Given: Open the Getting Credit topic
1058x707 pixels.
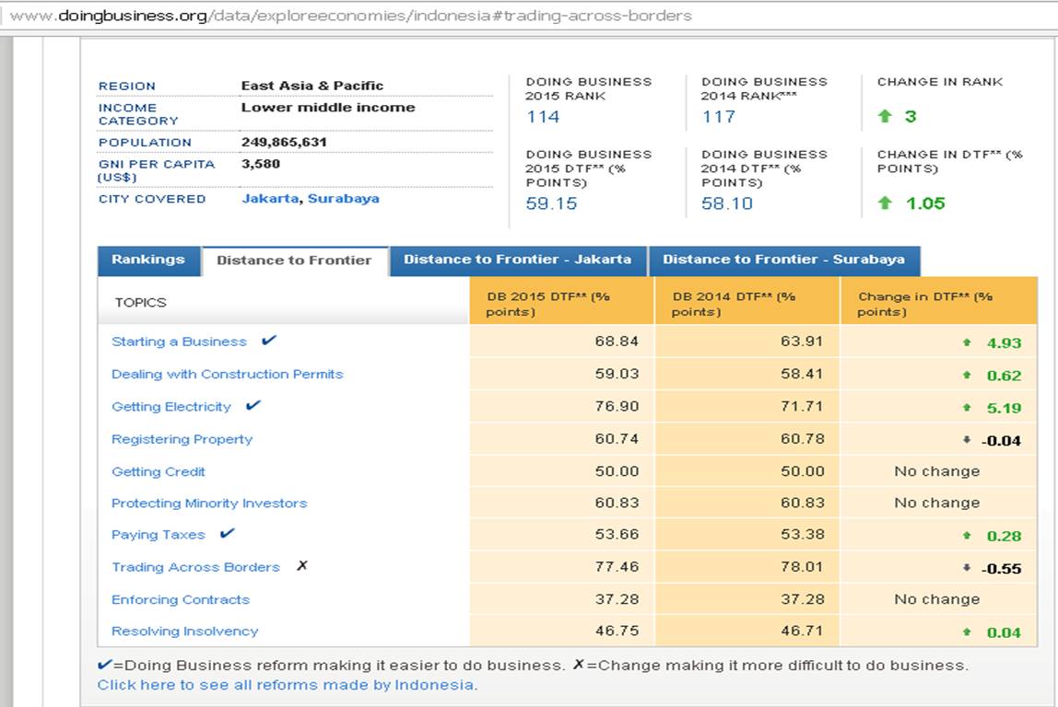Looking at the screenshot, I should tap(159, 471).
